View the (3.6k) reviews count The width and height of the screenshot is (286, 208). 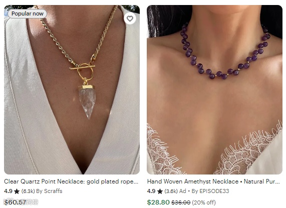pos(171,191)
